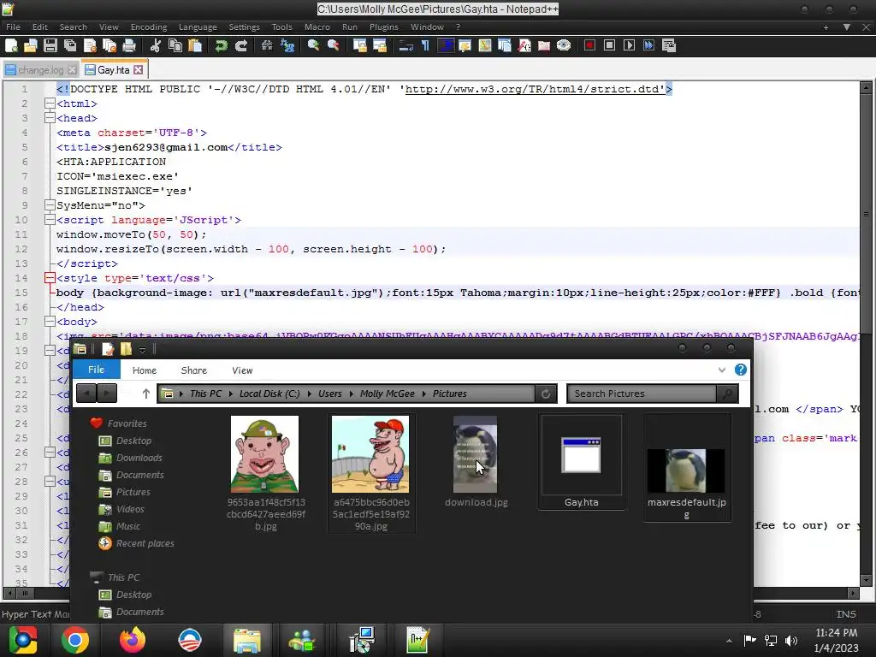Screen dimensions: 876x657
Task: Open Folder as Workspace icon
Action: (x=544, y=46)
